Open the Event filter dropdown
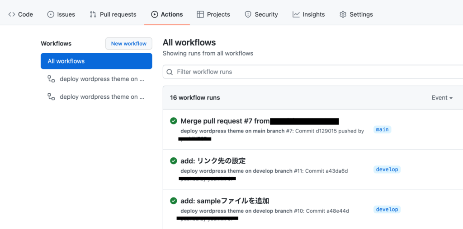 pyautogui.click(x=442, y=98)
